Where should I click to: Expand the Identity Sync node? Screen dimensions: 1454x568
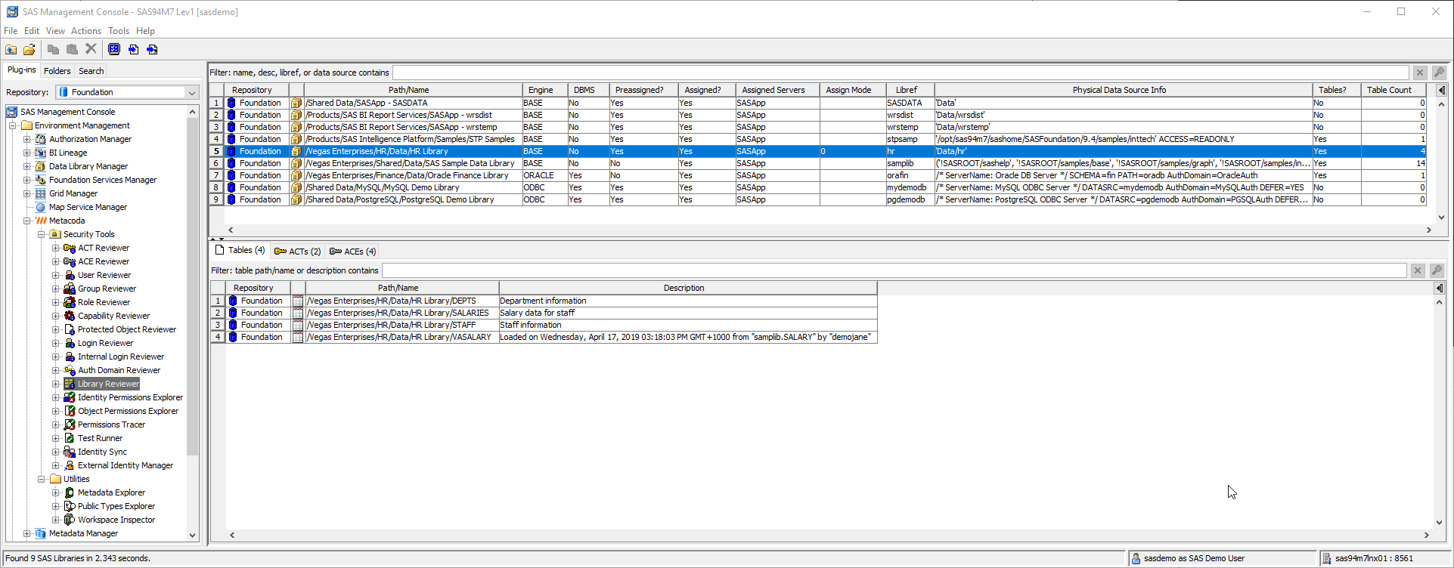tap(56, 452)
